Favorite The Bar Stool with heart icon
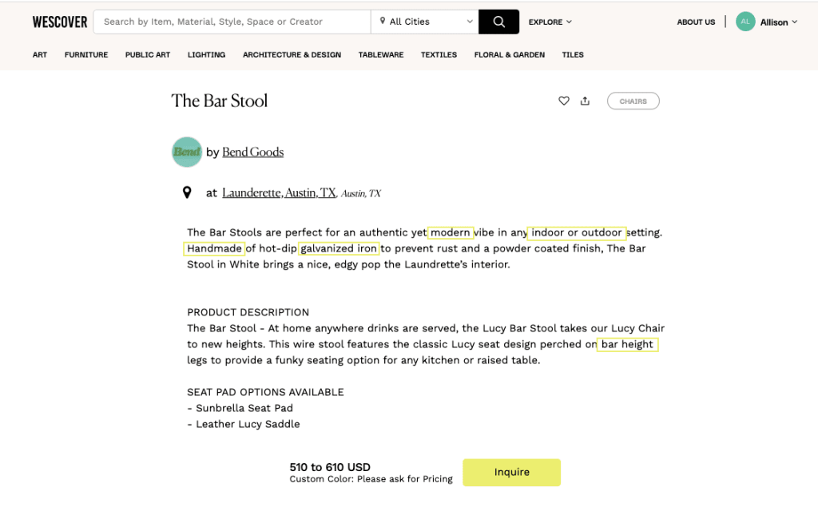The width and height of the screenshot is (818, 519). [563, 101]
